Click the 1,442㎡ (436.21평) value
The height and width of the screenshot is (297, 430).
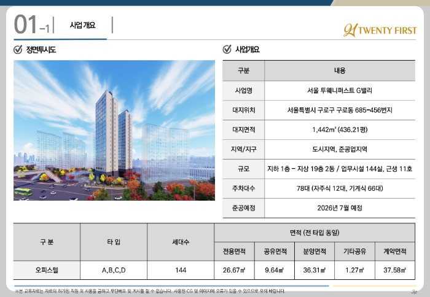[x=340, y=129]
